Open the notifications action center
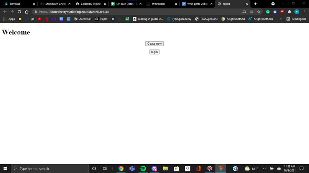309x173 pixels. click(x=301, y=168)
